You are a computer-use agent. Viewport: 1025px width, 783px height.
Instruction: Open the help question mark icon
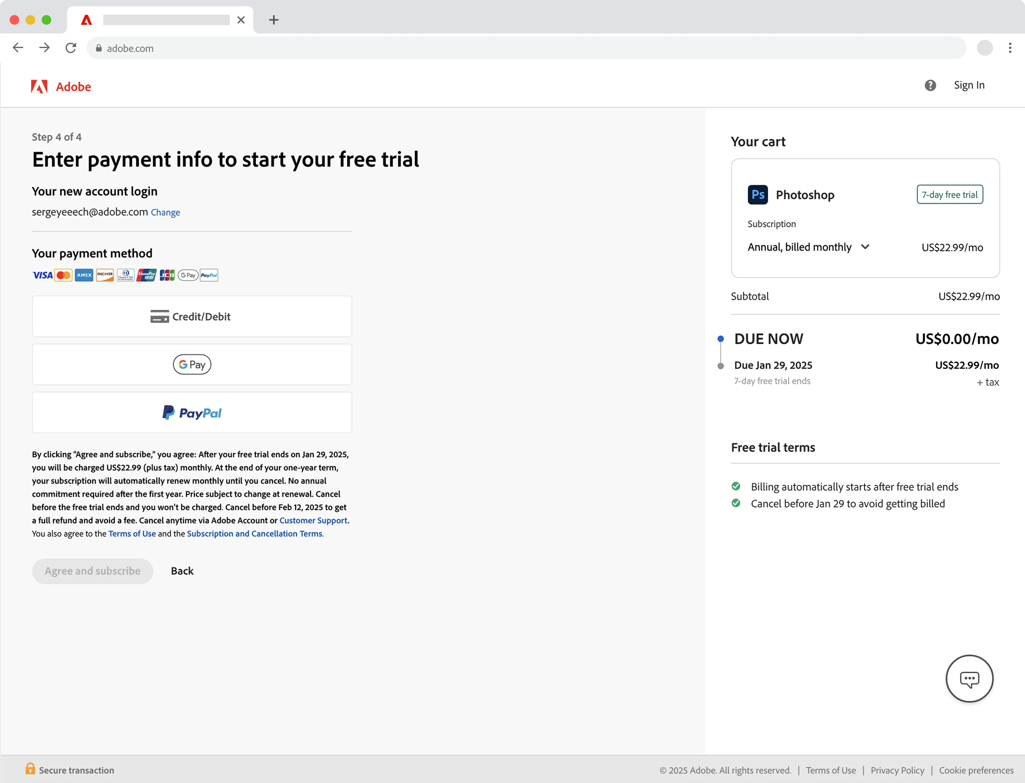[x=930, y=85]
